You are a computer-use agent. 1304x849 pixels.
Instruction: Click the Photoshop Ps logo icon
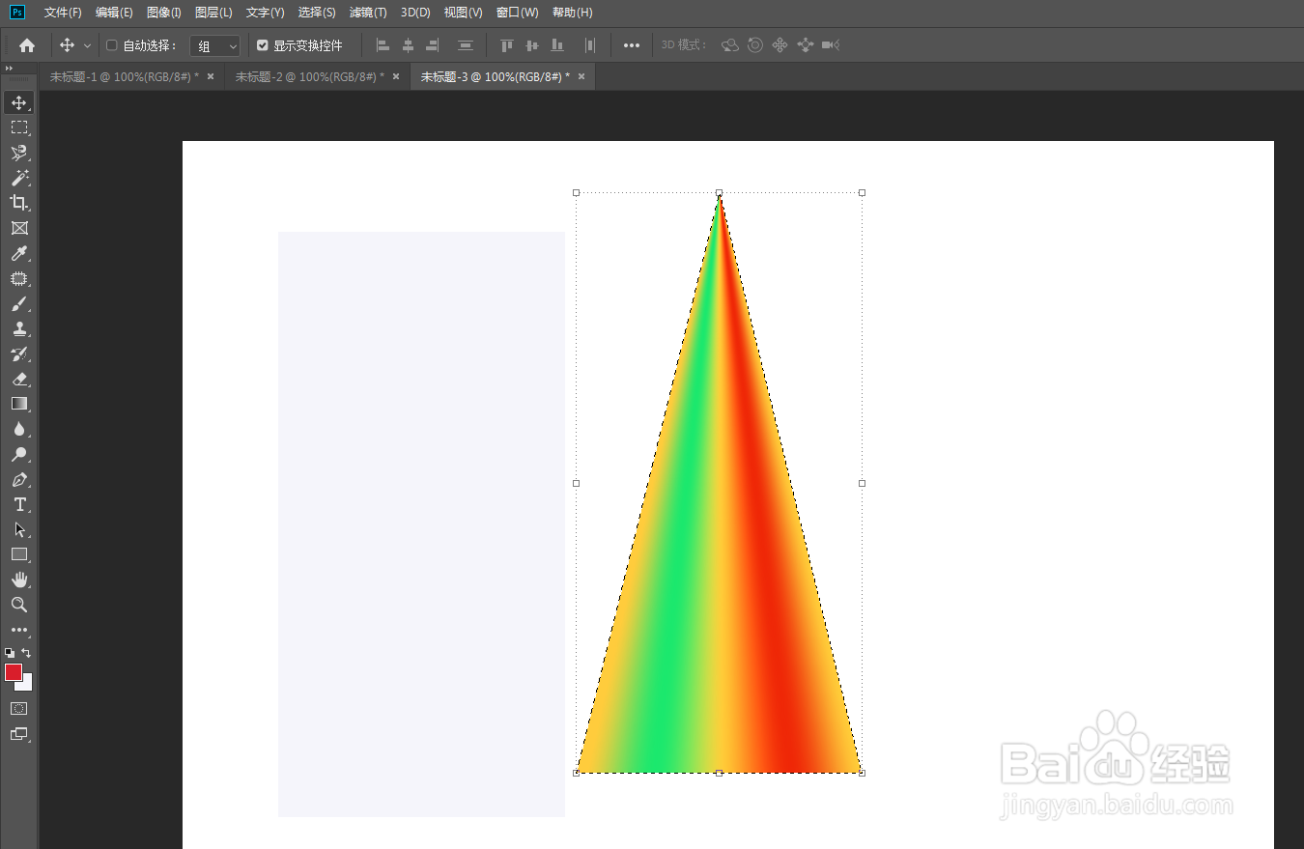[16, 13]
